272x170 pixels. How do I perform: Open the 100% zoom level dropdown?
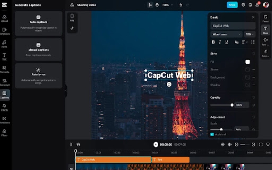(167, 5)
